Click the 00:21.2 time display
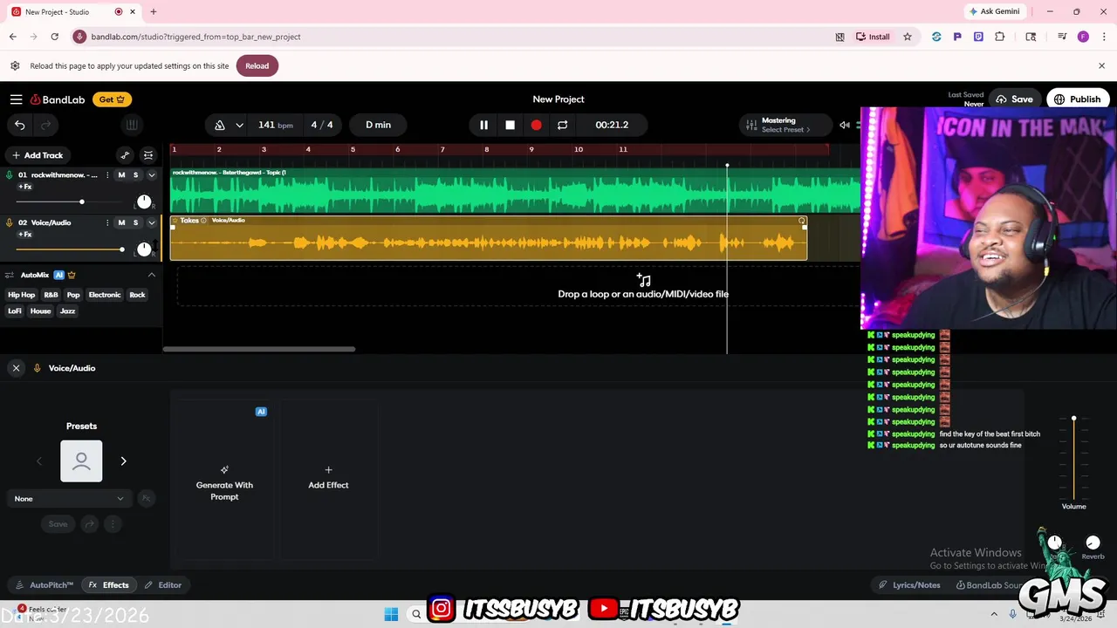Image resolution: width=1117 pixels, height=628 pixels. [612, 125]
